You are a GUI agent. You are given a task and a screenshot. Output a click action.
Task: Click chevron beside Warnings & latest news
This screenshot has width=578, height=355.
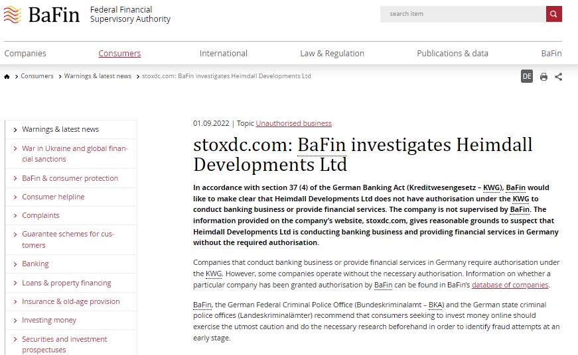(x=15, y=130)
